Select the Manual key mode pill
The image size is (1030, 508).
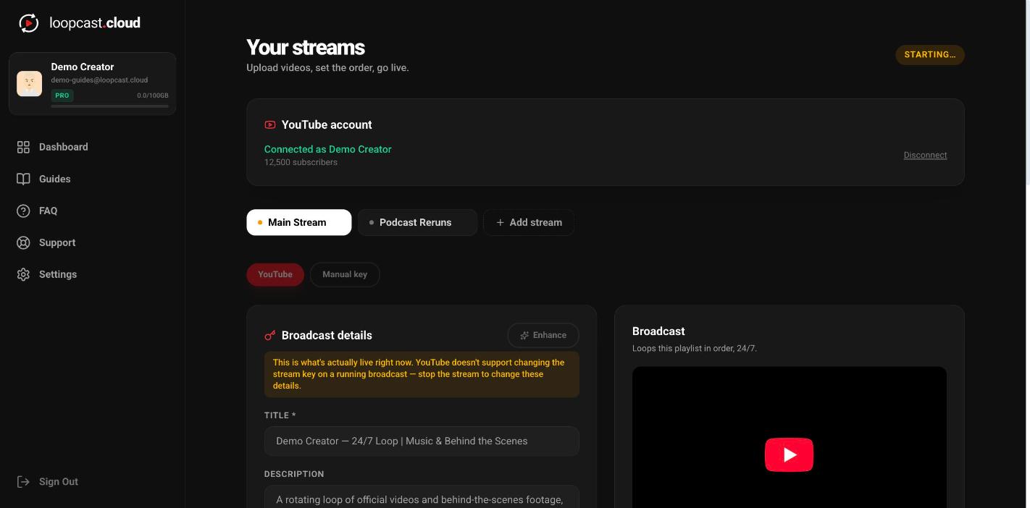tap(345, 274)
